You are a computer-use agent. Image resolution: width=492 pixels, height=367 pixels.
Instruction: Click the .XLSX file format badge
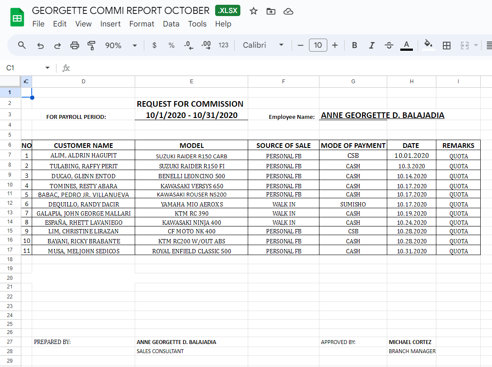pyautogui.click(x=228, y=11)
